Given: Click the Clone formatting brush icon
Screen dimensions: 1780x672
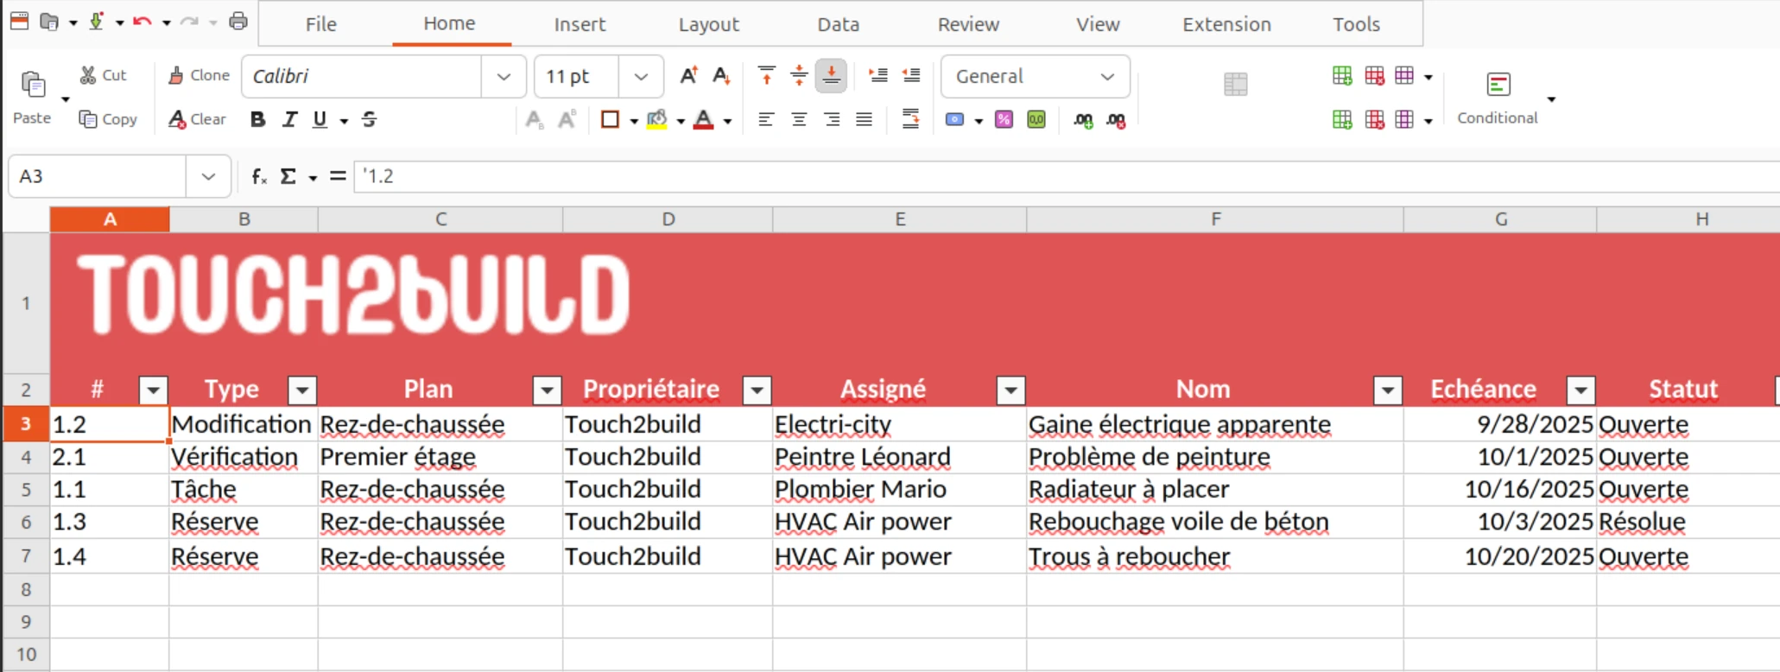Looking at the screenshot, I should coord(199,76).
